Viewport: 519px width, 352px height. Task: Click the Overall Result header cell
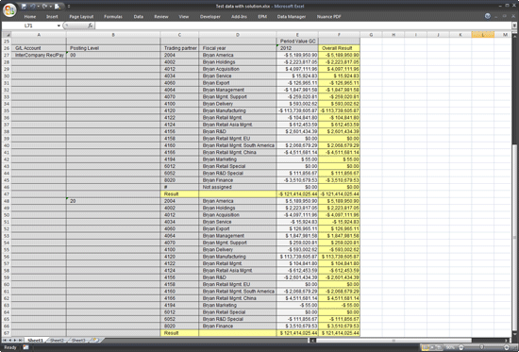point(339,48)
